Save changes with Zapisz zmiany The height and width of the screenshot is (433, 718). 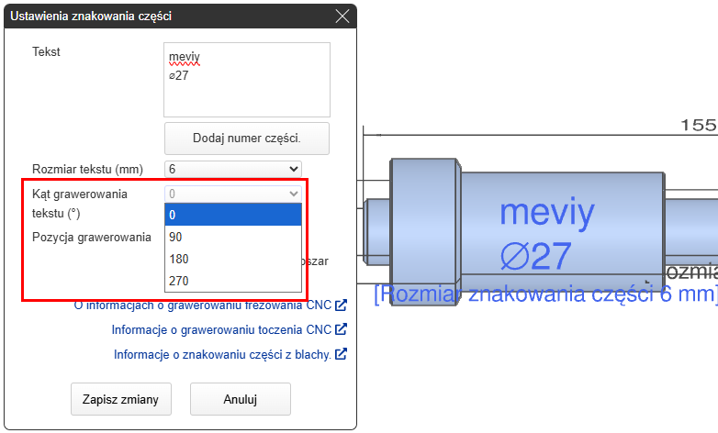tap(120, 399)
